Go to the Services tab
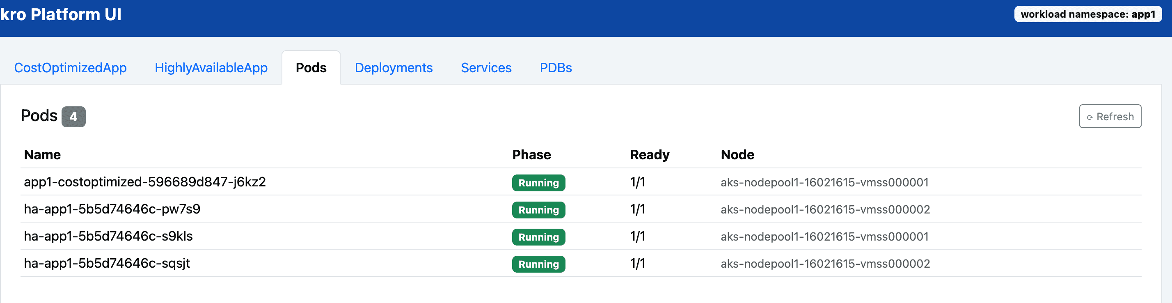1172x303 pixels. point(486,68)
